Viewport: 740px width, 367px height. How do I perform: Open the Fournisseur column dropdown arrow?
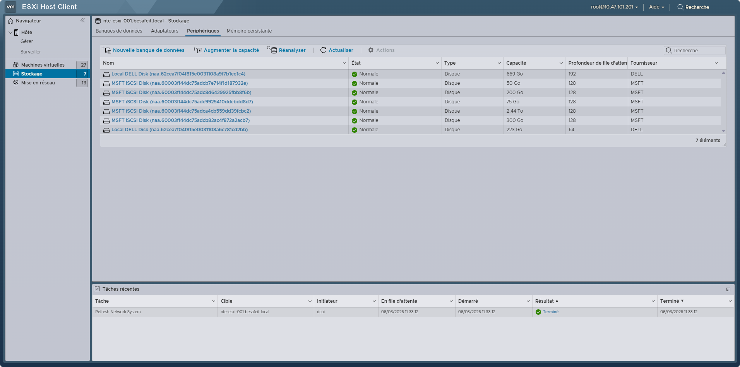716,63
